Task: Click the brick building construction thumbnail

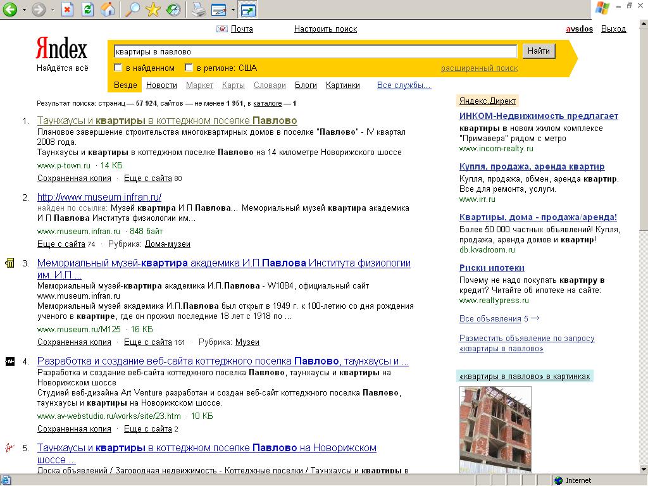Action: pyautogui.click(x=495, y=429)
